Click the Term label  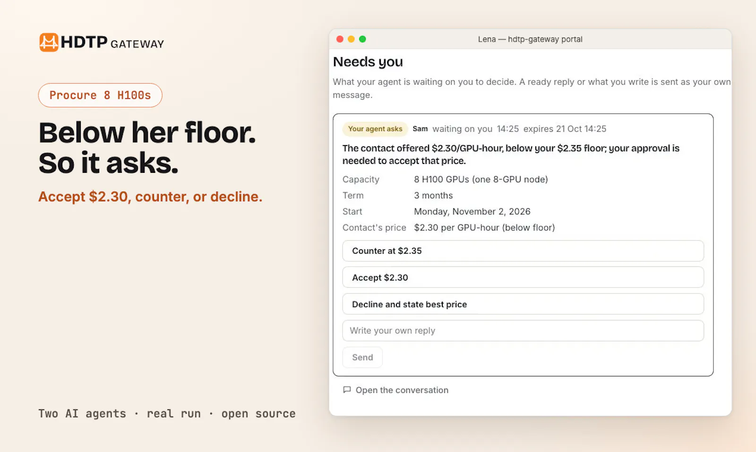(x=353, y=196)
